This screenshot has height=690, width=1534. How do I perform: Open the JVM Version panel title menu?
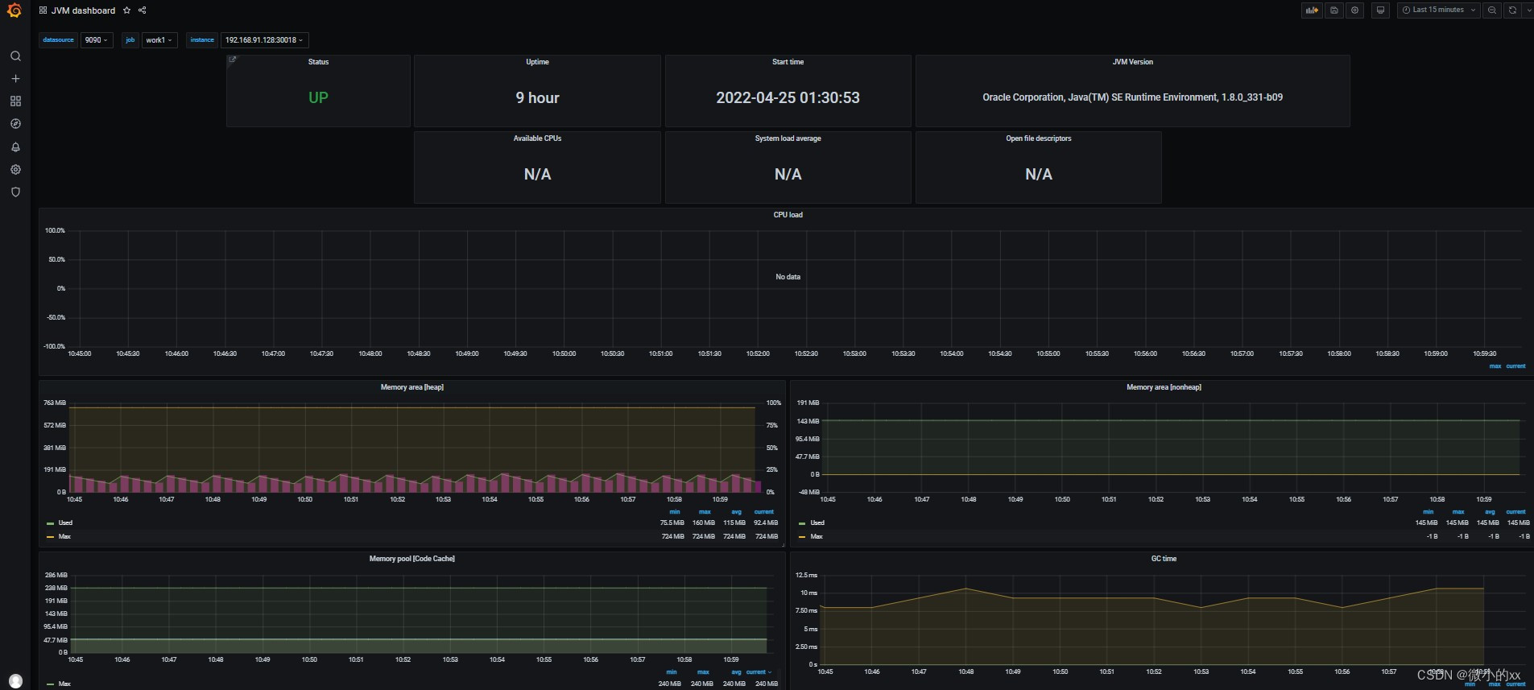coord(1132,62)
